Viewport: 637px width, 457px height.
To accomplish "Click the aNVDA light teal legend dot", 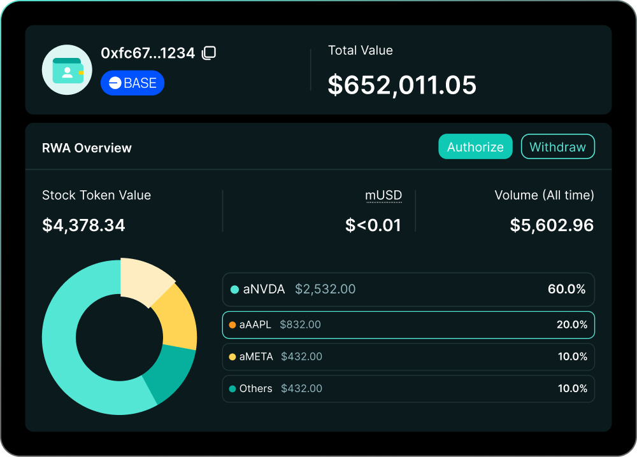I will [x=234, y=290].
